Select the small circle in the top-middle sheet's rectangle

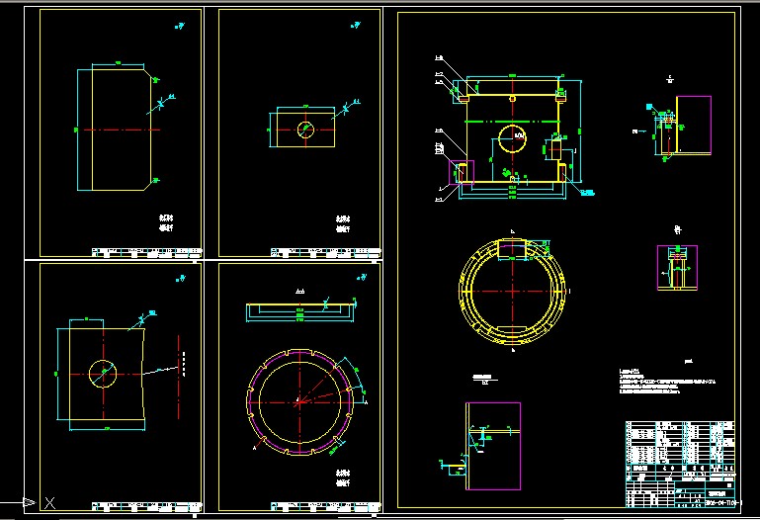[x=304, y=129]
